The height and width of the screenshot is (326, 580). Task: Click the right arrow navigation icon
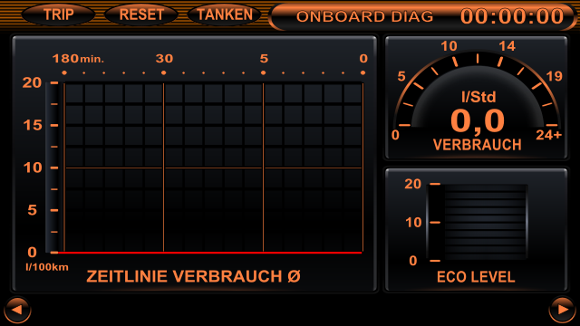563,310
